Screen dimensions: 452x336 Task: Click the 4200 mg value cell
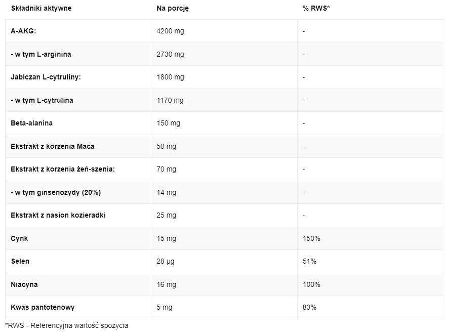pyautogui.click(x=170, y=31)
